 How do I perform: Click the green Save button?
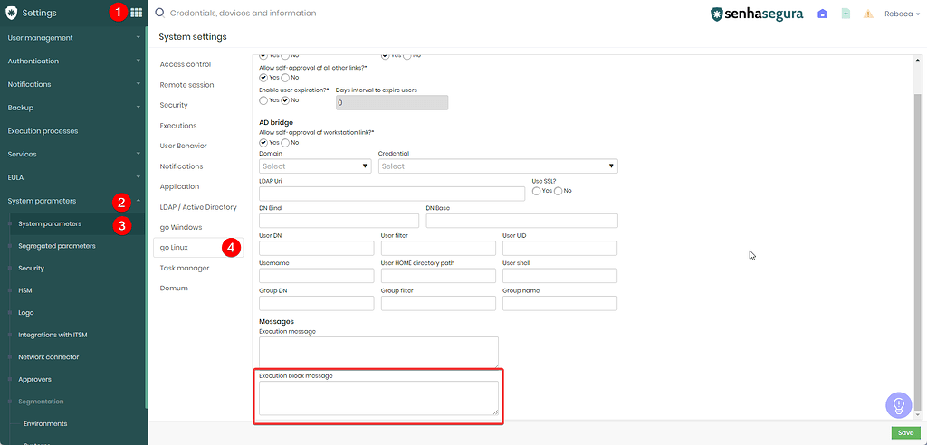tap(905, 433)
